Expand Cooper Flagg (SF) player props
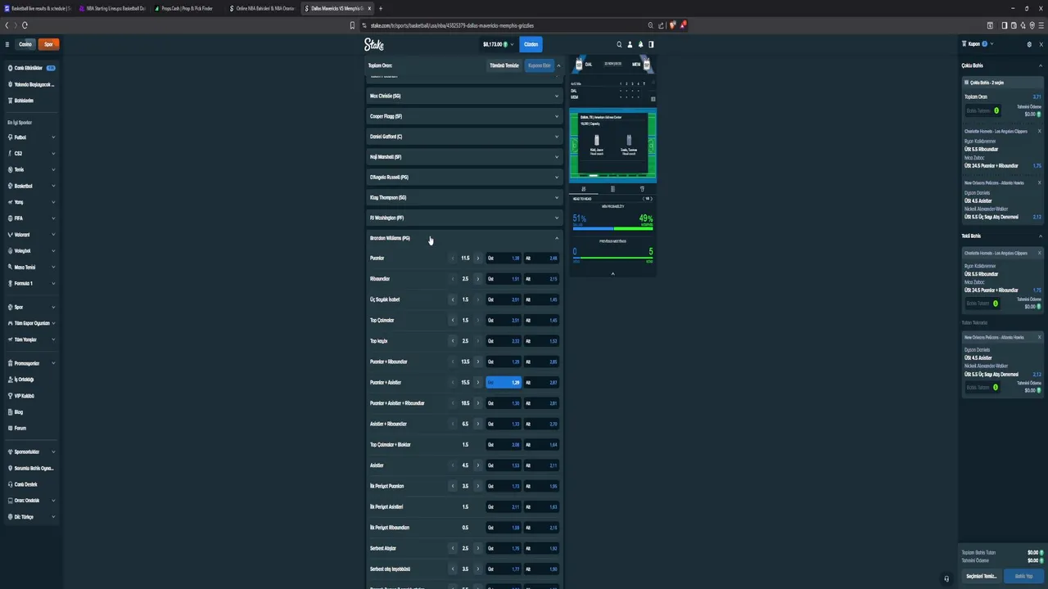Viewport: 1048px width, 589px height. pos(464,116)
